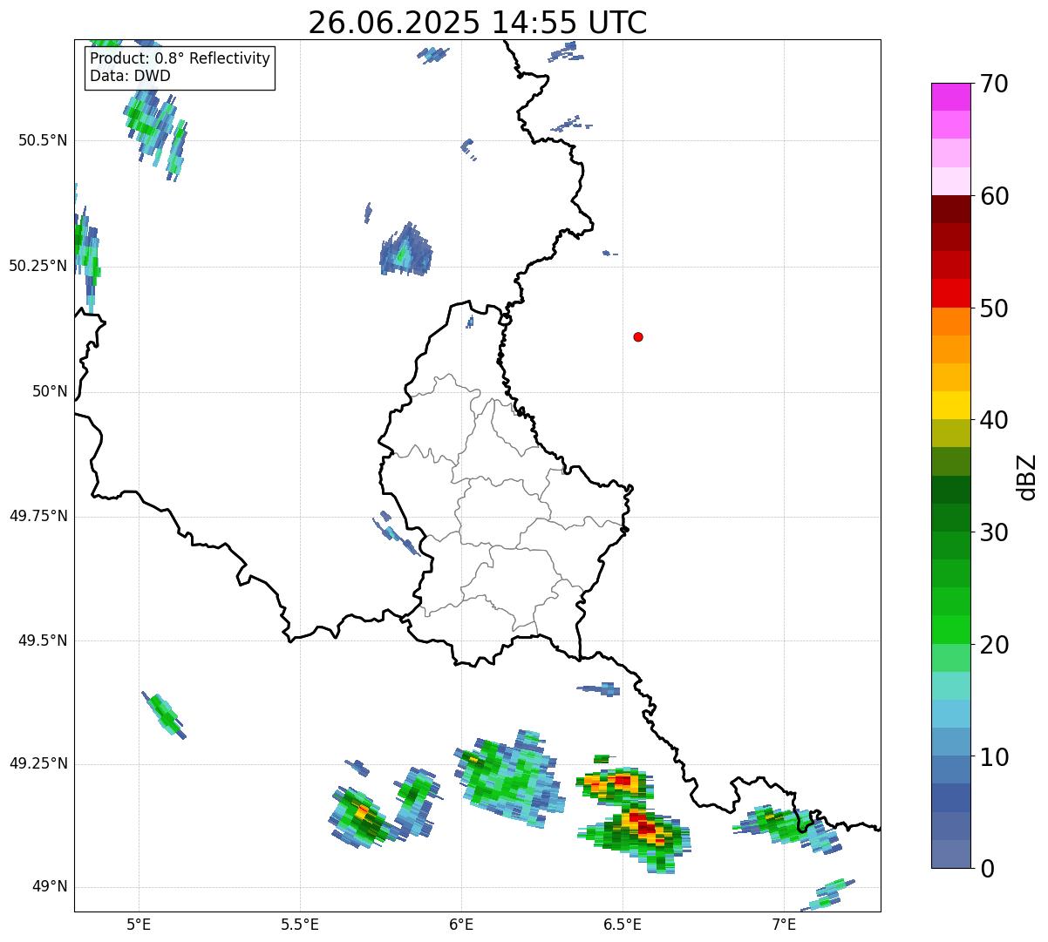Click the '7°E' longitude label

pos(784,924)
